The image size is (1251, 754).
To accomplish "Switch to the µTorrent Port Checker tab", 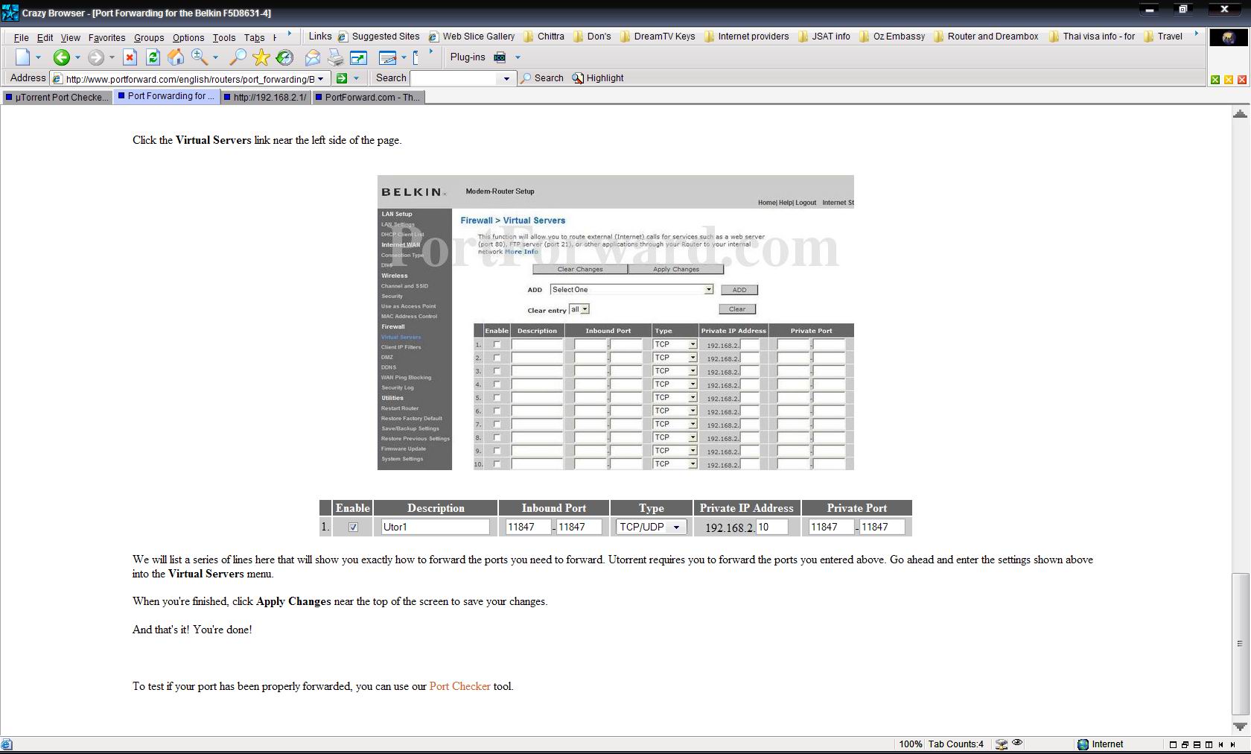I will coord(57,97).
